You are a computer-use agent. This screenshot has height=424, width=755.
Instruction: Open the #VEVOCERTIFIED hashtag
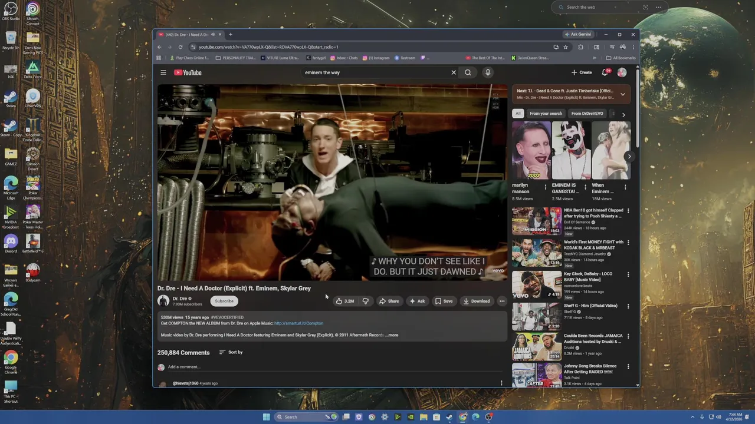tap(227, 317)
